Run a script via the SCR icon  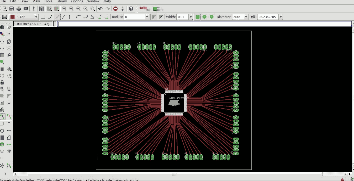pyautogui.click(x=49, y=9)
